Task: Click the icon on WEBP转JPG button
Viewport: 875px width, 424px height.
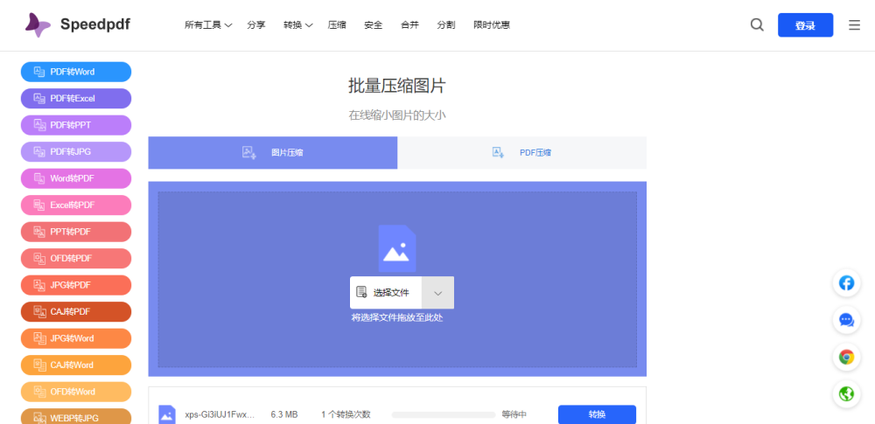Action: (x=39, y=417)
